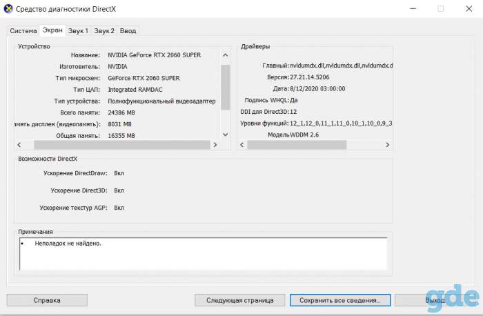Image resolution: width=483 pixels, height=316 pixels.
Task: Select the Экран tab
Action: (52, 30)
